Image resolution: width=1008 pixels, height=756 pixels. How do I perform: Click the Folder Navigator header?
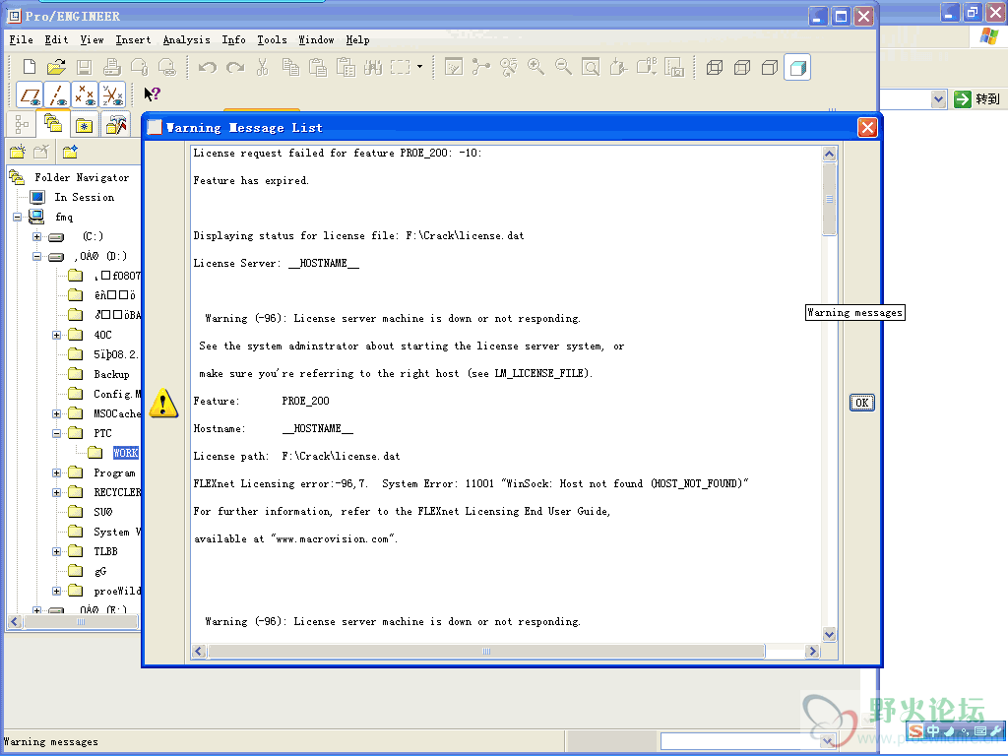[x=82, y=177]
